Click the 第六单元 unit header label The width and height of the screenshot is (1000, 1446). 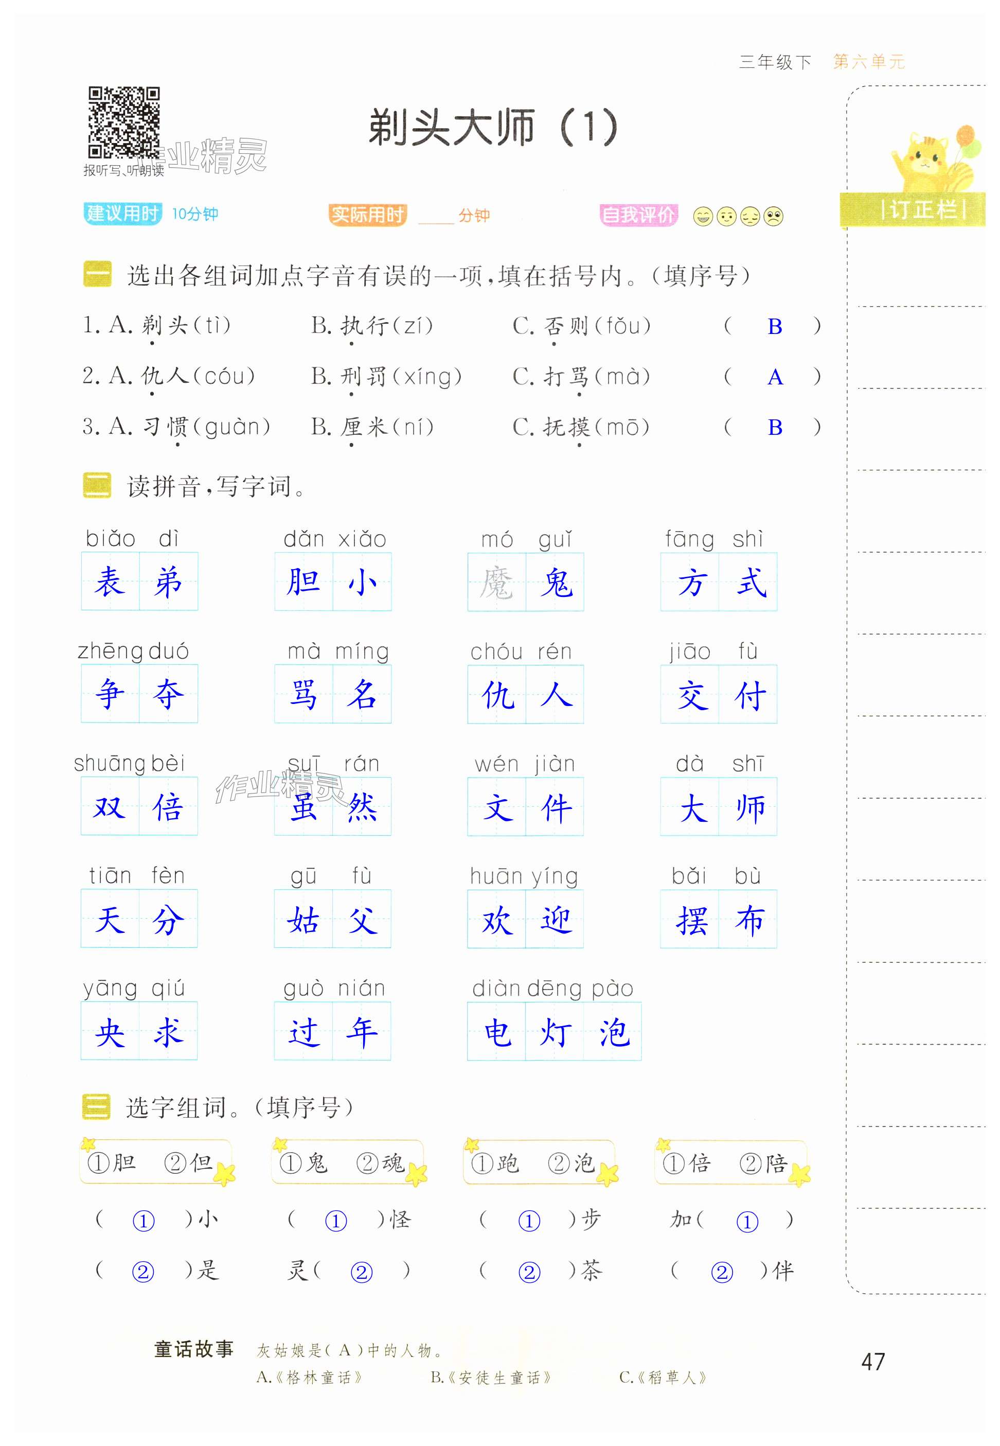coord(868,61)
